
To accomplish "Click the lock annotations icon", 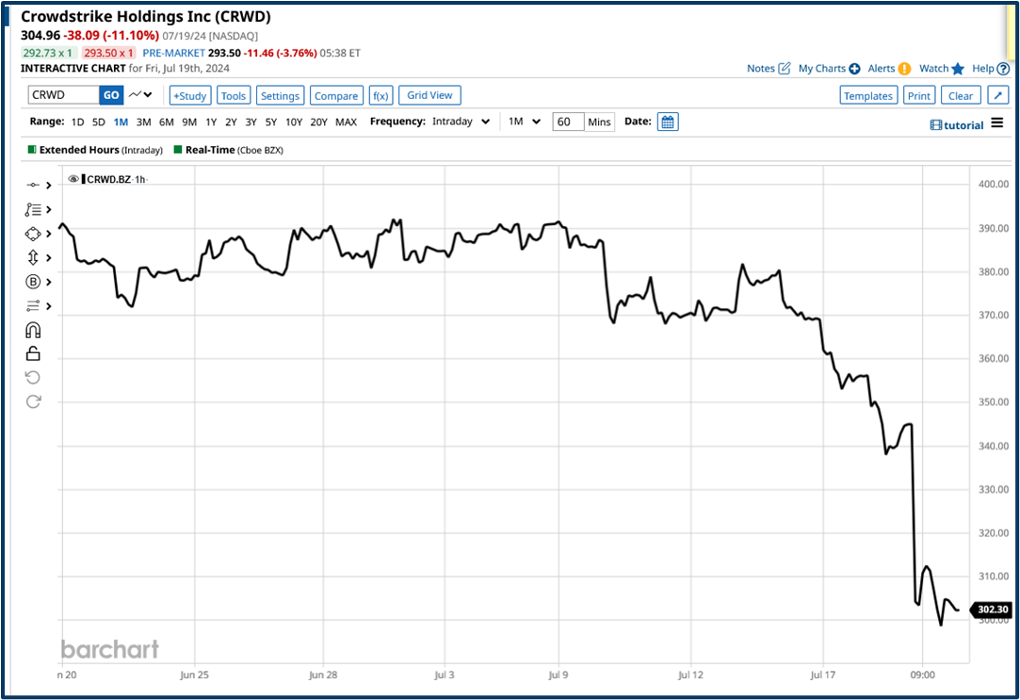I will 33,353.
